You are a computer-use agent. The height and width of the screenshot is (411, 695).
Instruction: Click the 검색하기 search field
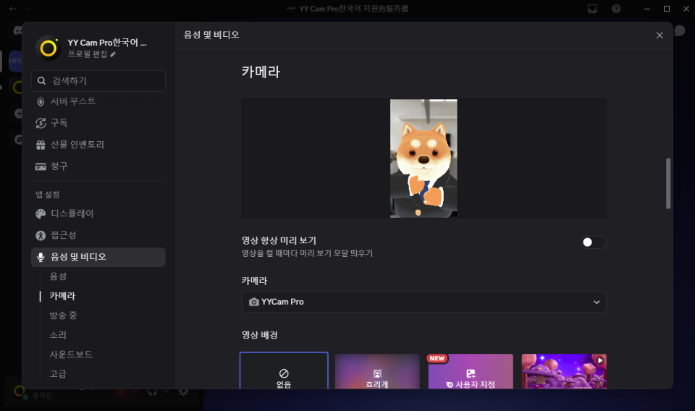pyautogui.click(x=98, y=81)
